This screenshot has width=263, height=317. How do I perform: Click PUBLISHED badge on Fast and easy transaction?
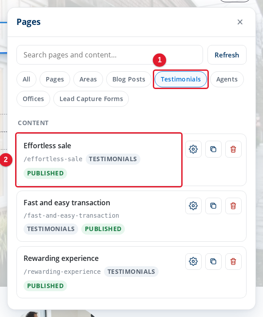103,229
